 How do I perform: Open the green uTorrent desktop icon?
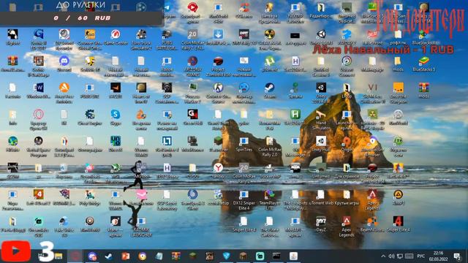(270, 61)
